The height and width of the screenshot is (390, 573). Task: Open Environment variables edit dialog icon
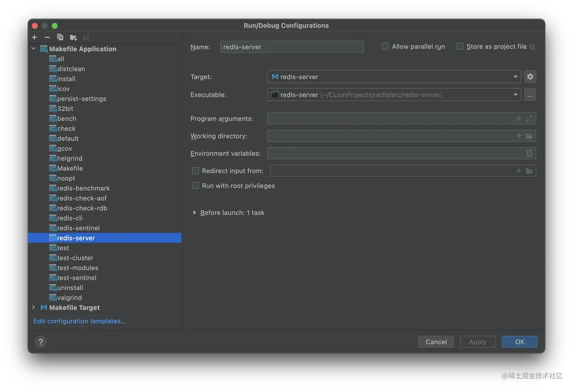(x=529, y=153)
